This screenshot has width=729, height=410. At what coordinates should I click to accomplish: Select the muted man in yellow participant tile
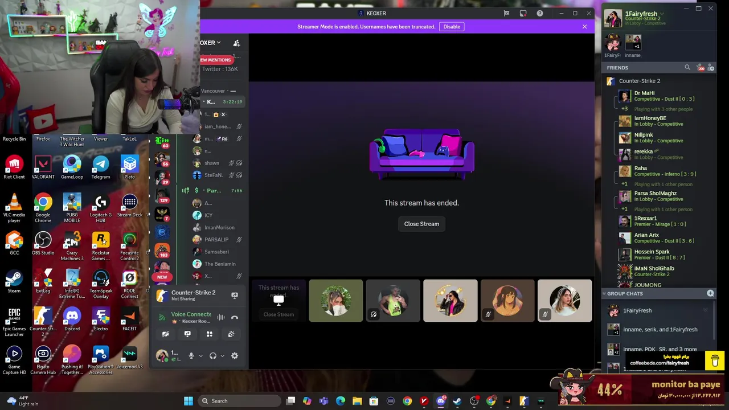pos(393,301)
